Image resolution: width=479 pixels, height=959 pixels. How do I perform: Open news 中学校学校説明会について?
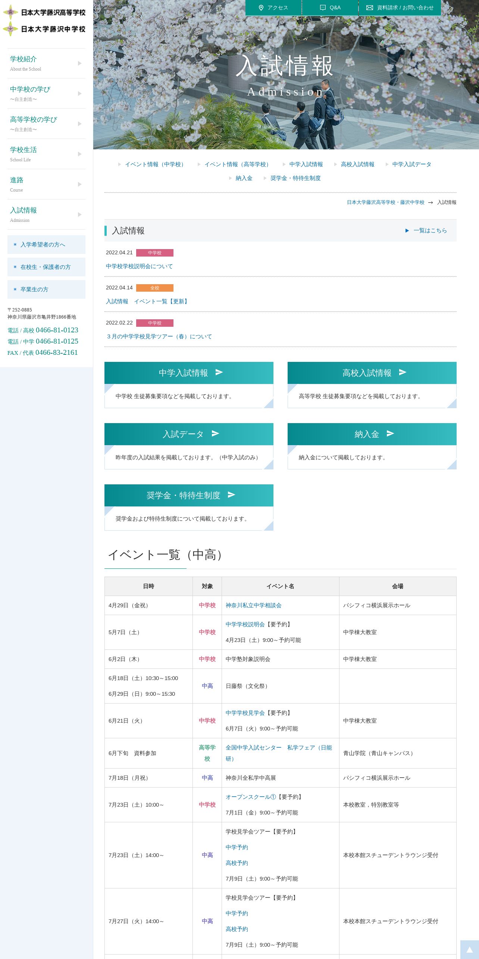pos(139,266)
